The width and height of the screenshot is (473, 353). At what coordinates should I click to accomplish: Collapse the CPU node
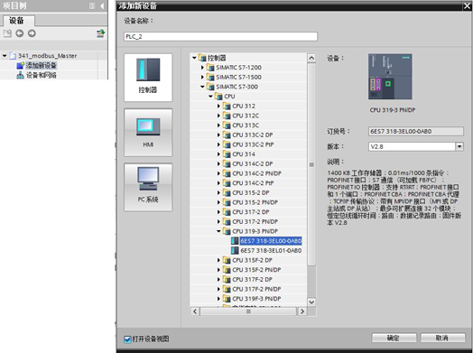211,97
